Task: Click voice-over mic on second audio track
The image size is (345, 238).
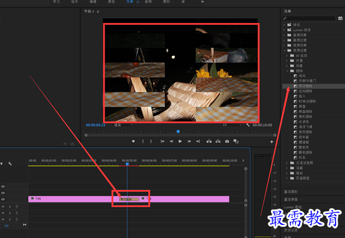Action: point(17,213)
